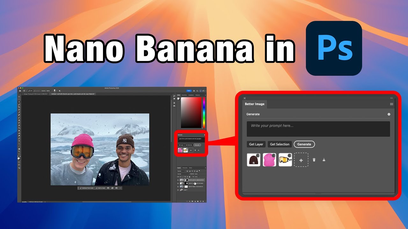408x229 pixels.
Task: Hide the 'Gemini: Repla...round with' layer
Action: click(178, 187)
